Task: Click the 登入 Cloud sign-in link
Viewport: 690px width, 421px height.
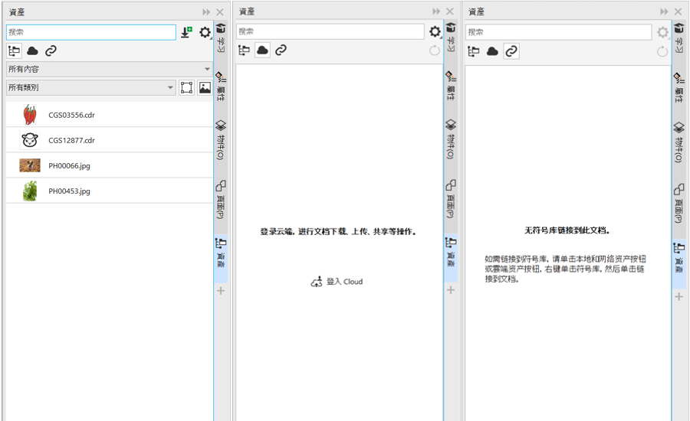Action: (x=344, y=282)
